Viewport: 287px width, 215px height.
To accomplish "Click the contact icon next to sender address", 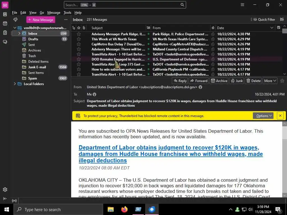I will tap(200, 87).
